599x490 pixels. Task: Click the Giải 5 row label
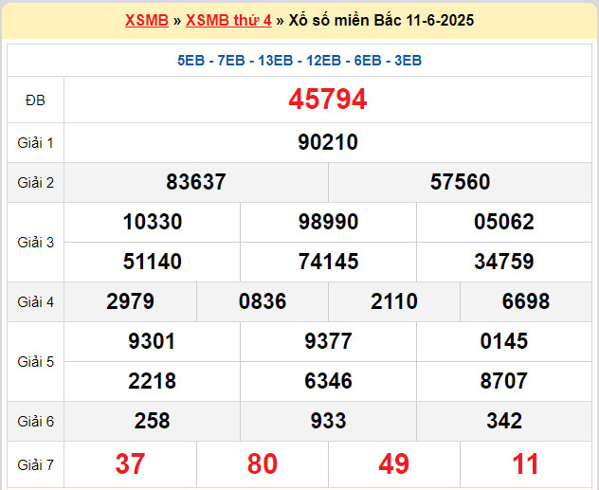click(x=35, y=362)
